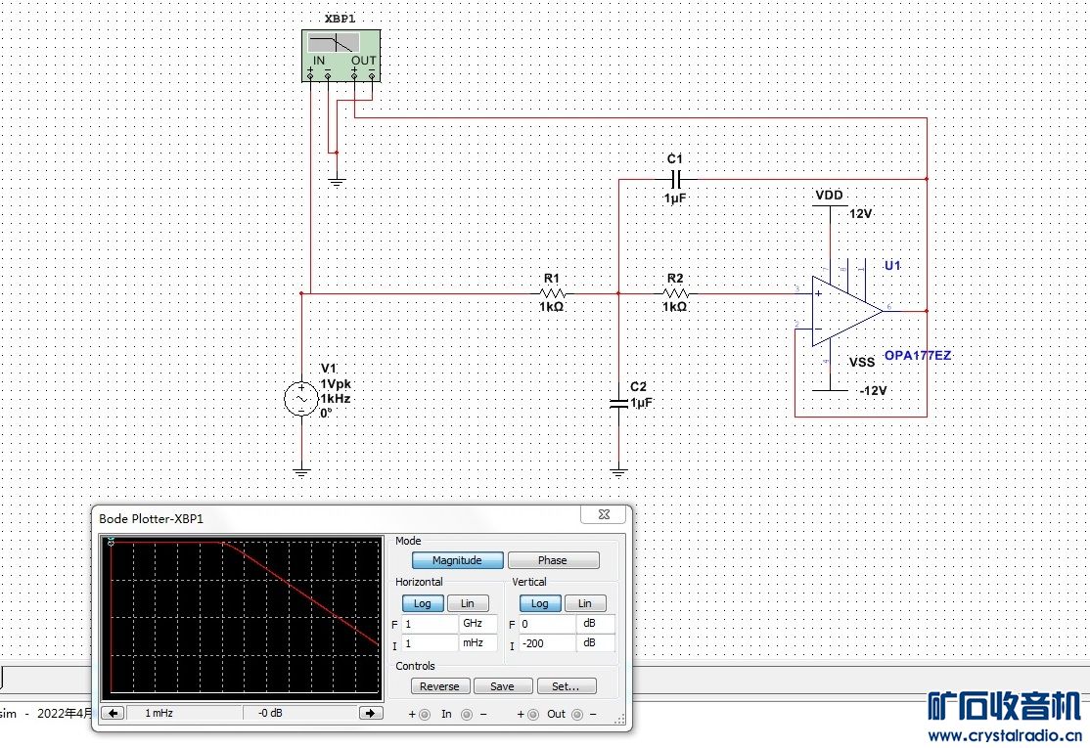Click the XBP1 Bode plotter instrument icon
This screenshot has height=748, width=1090.
(x=341, y=55)
